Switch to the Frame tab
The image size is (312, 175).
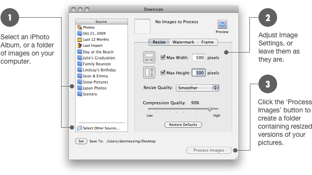(207, 42)
